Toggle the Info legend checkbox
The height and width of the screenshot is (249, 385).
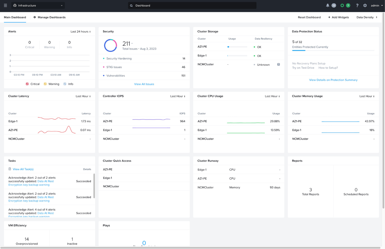point(65,84)
